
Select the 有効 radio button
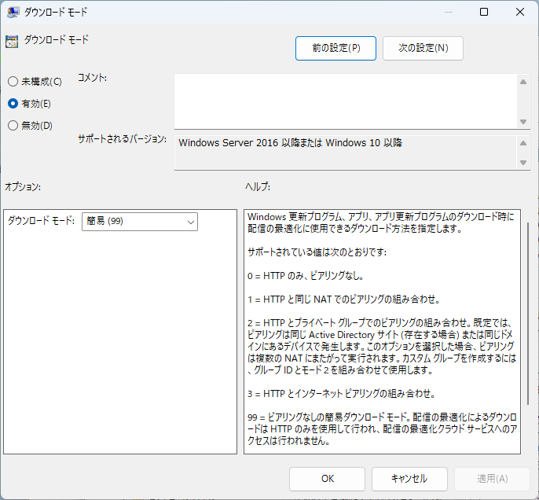click(13, 103)
